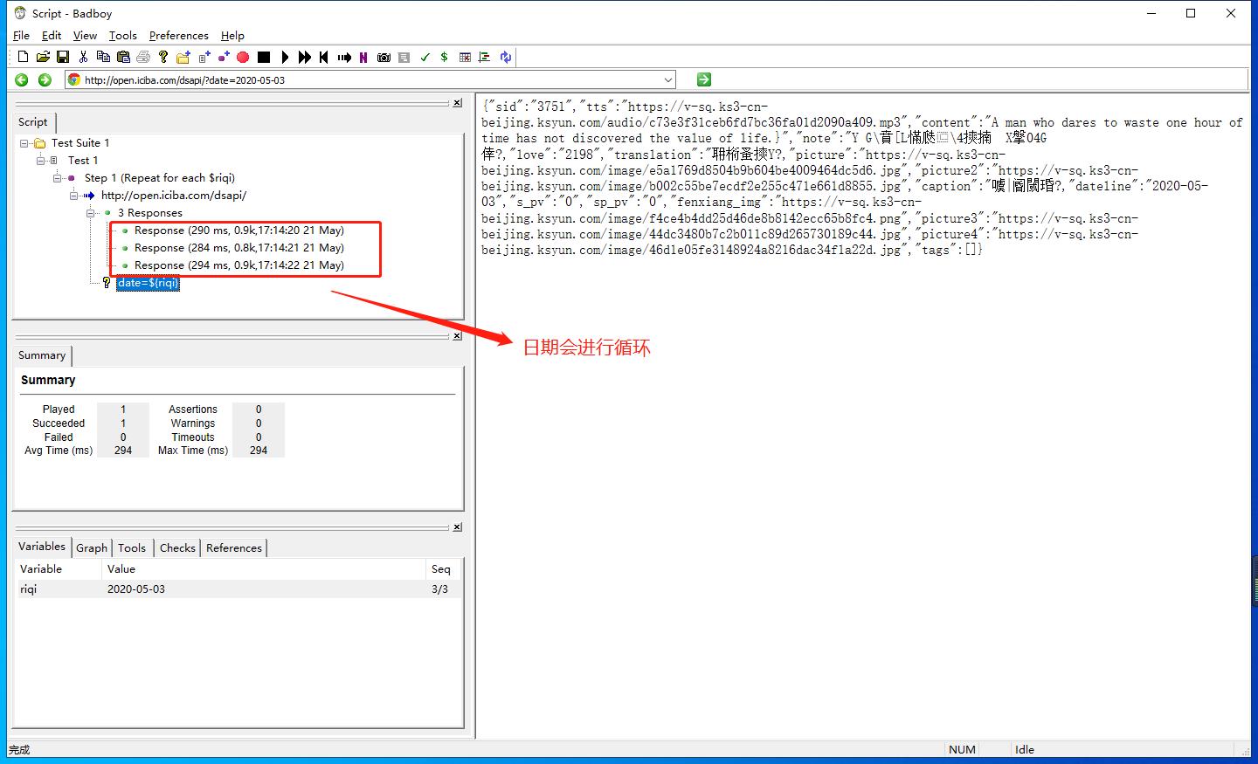Select the Response at 17:14:20
Image resolution: width=1258 pixels, height=764 pixels.
pyautogui.click(x=239, y=231)
